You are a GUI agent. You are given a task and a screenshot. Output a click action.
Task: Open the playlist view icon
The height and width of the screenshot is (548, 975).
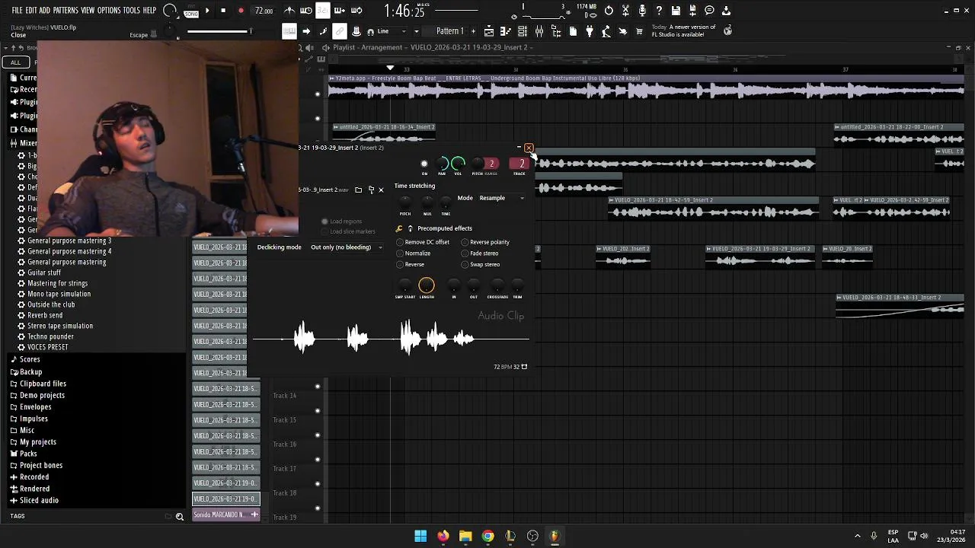pos(489,31)
